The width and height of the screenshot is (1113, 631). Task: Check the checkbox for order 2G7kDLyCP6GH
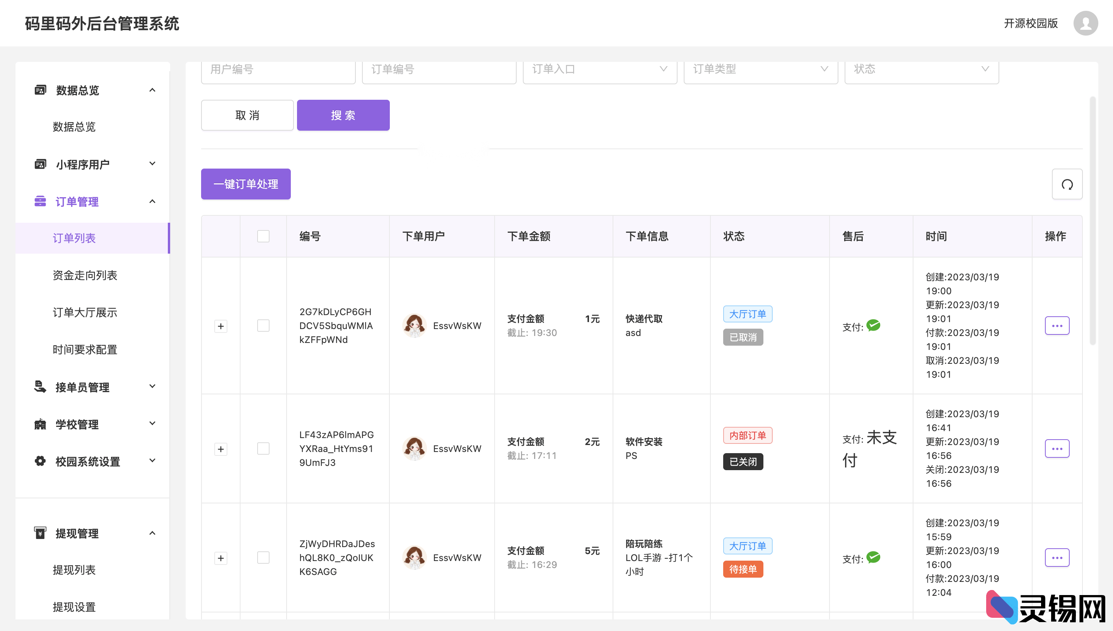coord(263,326)
